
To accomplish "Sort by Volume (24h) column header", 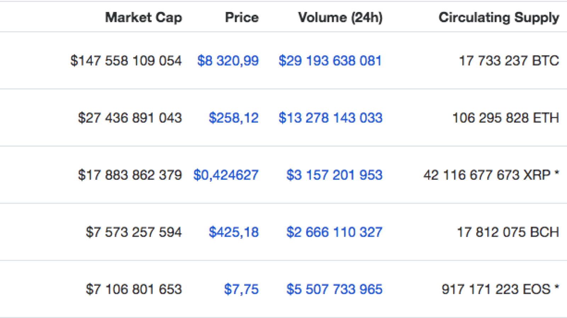I will click(340, 18).
